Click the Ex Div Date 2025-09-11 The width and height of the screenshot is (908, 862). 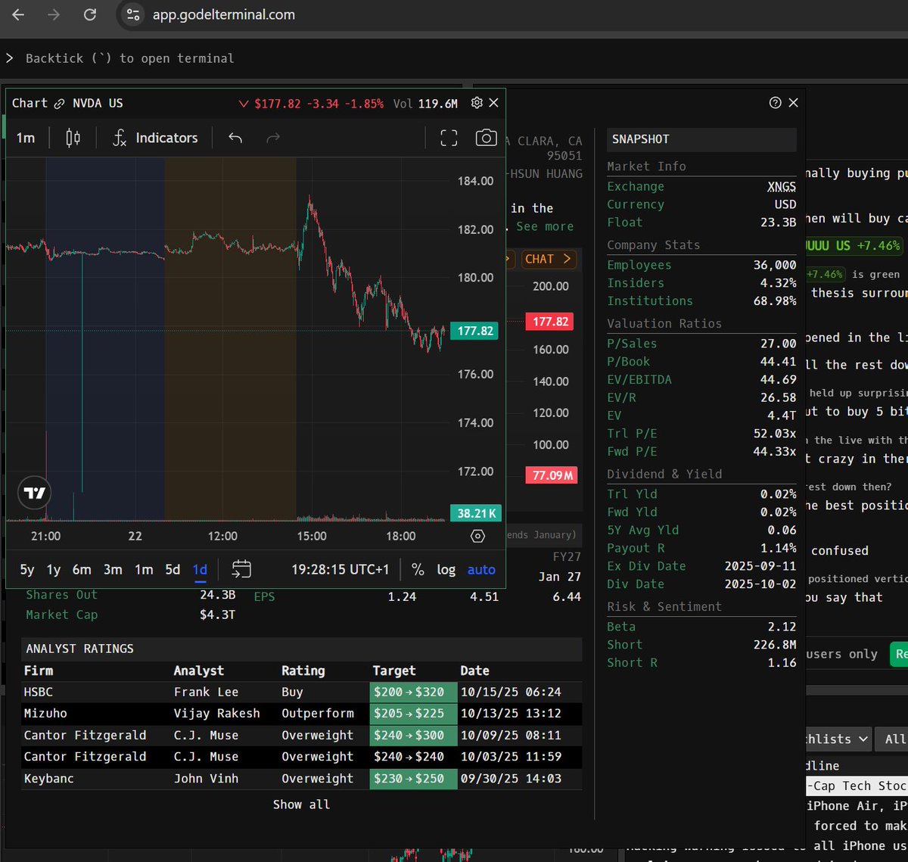[x=760, y=566]
